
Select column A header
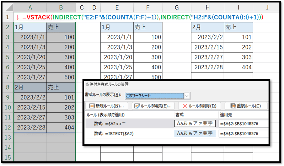pos(30,7)
